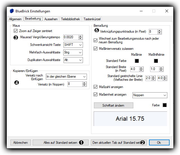Increase Versatz in Noppen value
Viewport: 180px width, 155px height.
(84, 83)
